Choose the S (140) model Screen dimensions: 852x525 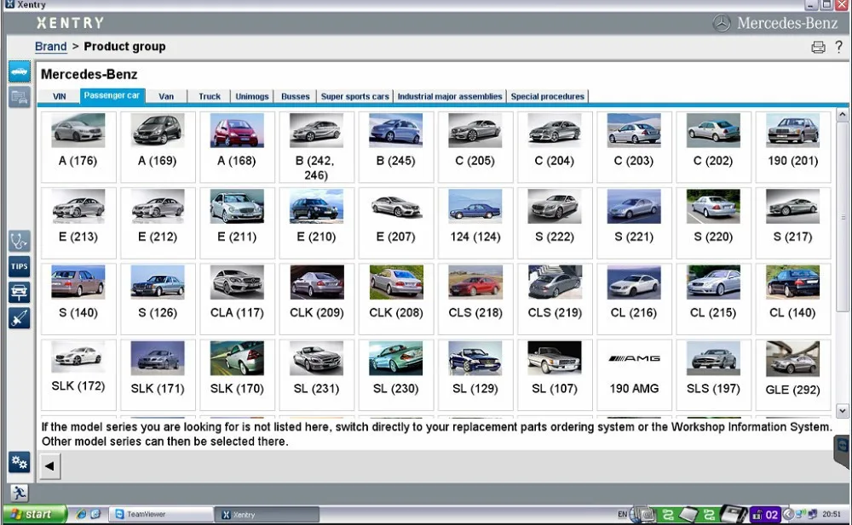pyautogui.click(x=78, y=299)
